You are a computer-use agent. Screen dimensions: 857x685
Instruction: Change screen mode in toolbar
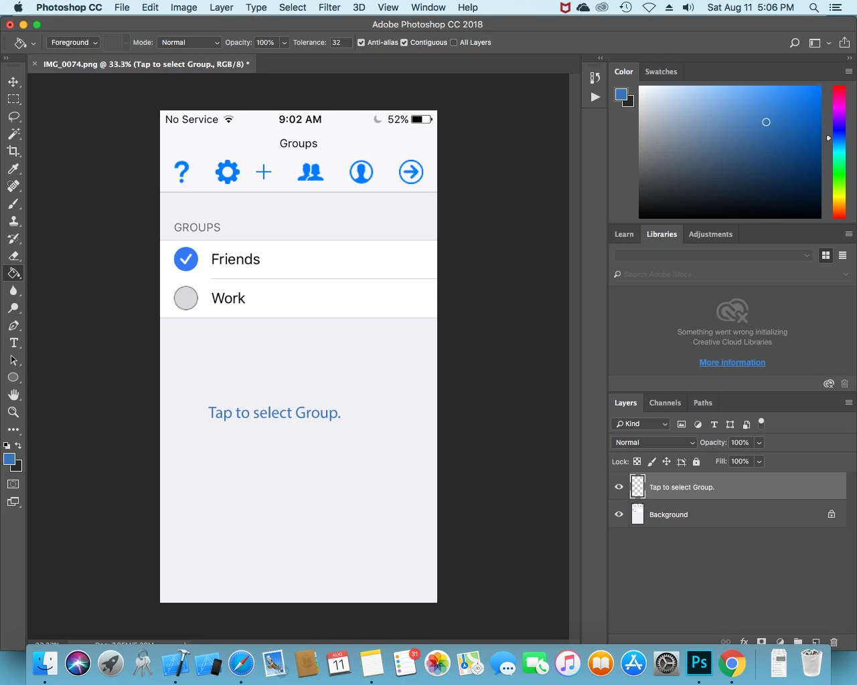coord(13,502)
